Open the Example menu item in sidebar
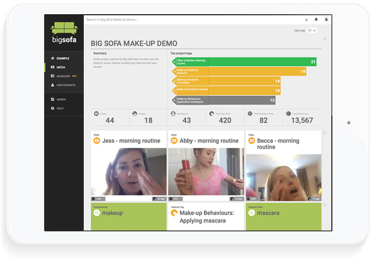Screen dimensions: 377x260 tap(63, 58)
